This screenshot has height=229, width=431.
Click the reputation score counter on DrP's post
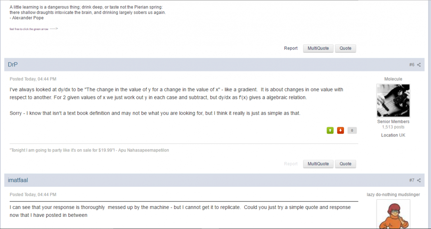pyautogui.click(x=352, y=130)
